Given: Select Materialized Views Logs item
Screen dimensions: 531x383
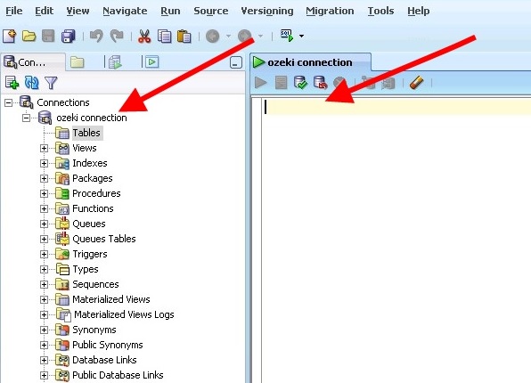Looking at the screenshot, I should coord(124,314).
